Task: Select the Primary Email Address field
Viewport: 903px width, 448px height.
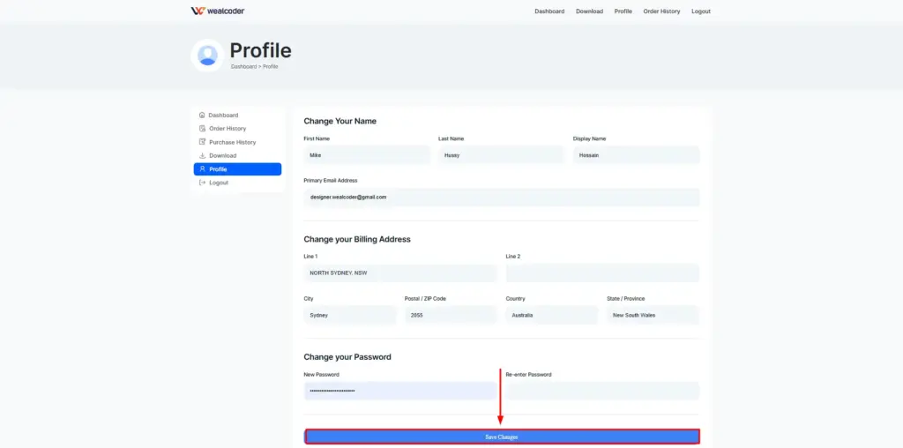Action: pos(501,198)
